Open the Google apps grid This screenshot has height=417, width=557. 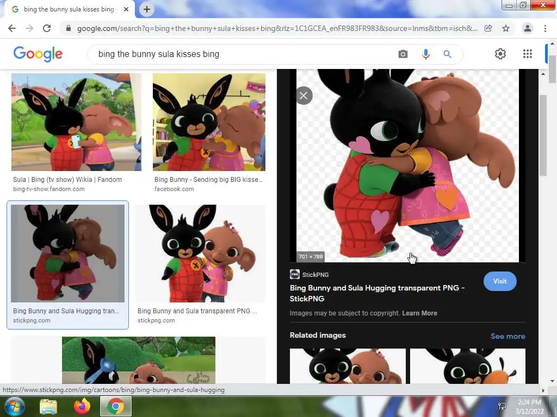pyautogui.click(x=528, y=54)
